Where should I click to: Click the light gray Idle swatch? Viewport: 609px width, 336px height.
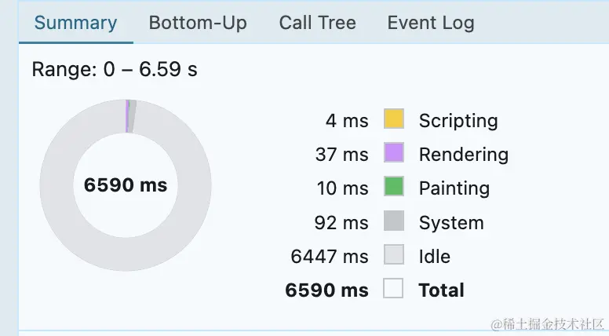(393, 255)
